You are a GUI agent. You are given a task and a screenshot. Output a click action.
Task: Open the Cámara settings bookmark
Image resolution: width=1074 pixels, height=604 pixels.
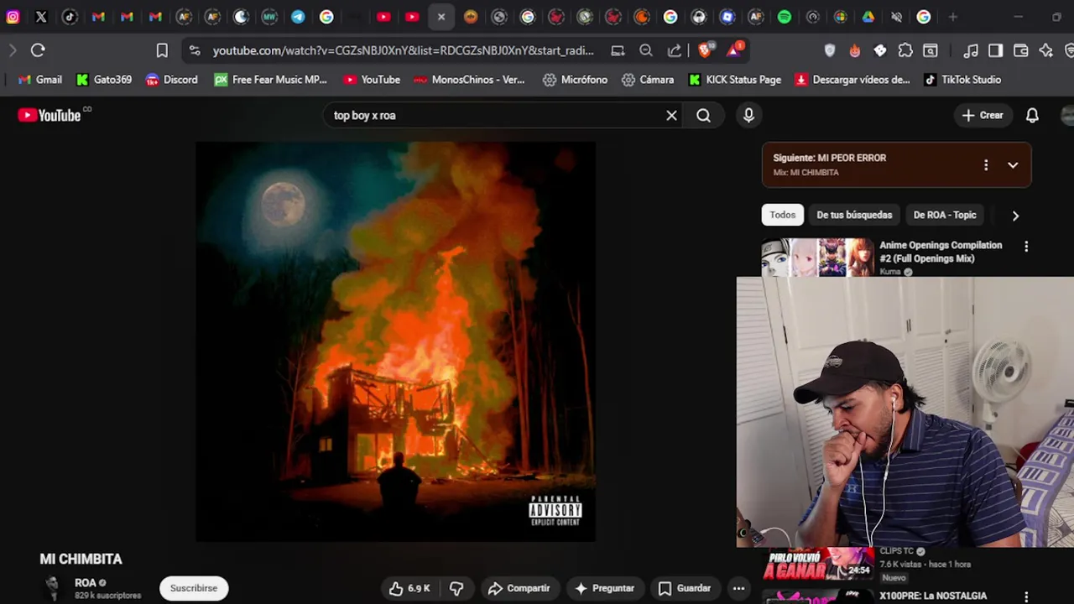click(648, 80)
